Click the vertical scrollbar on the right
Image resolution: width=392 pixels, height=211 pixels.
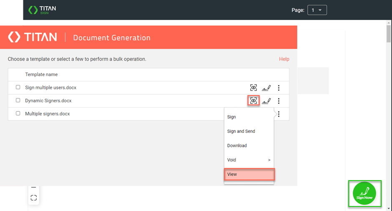(389, 35)
